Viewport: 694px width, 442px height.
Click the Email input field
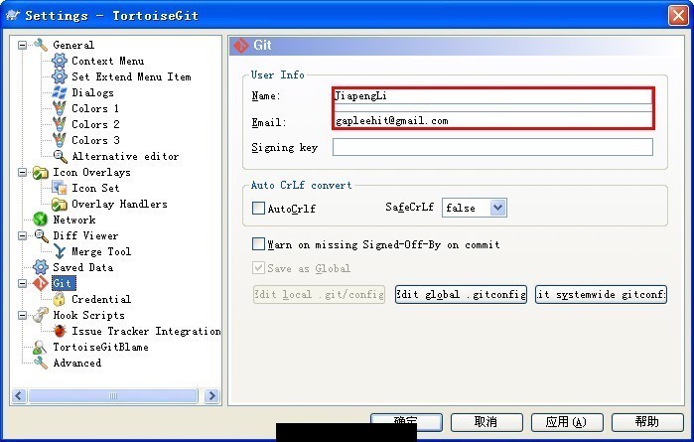pyautogui.click(x=492, y=120)
